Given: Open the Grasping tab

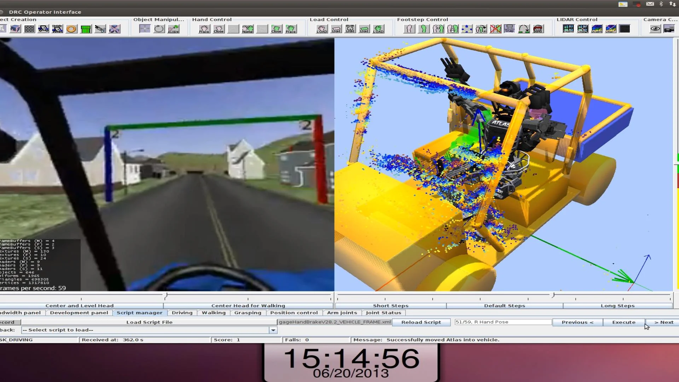Looking at the screenshot, I should coord(248,313).
